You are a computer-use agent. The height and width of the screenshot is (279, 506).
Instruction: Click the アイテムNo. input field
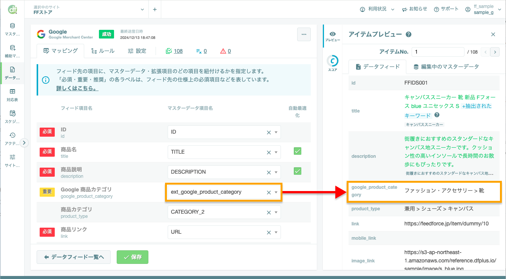pos(438,52)
